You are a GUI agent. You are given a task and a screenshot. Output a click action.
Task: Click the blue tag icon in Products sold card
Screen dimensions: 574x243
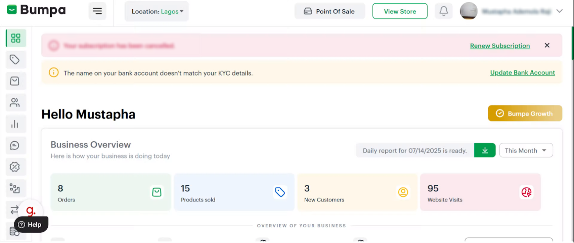(x=280, y=192)
